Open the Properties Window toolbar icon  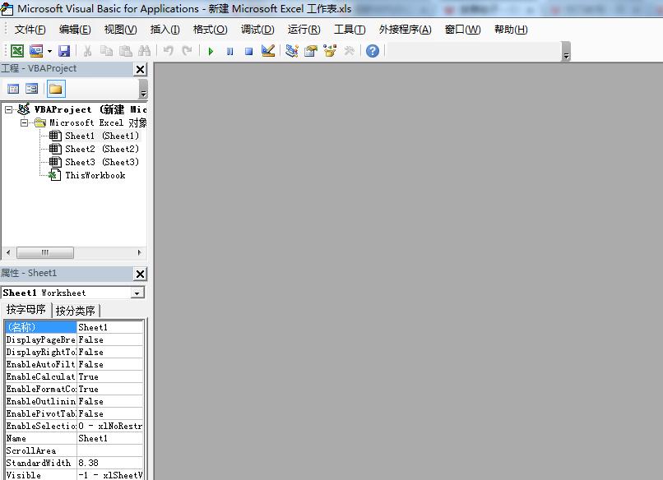click(x=310, y=51)
